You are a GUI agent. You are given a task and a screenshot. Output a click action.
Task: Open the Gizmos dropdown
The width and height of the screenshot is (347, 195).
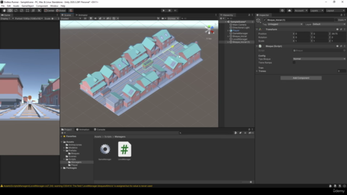173,18
